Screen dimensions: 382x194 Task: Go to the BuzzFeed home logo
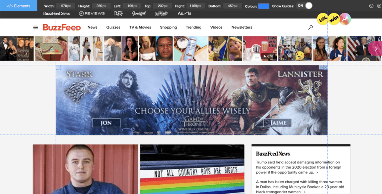[62, 27]
